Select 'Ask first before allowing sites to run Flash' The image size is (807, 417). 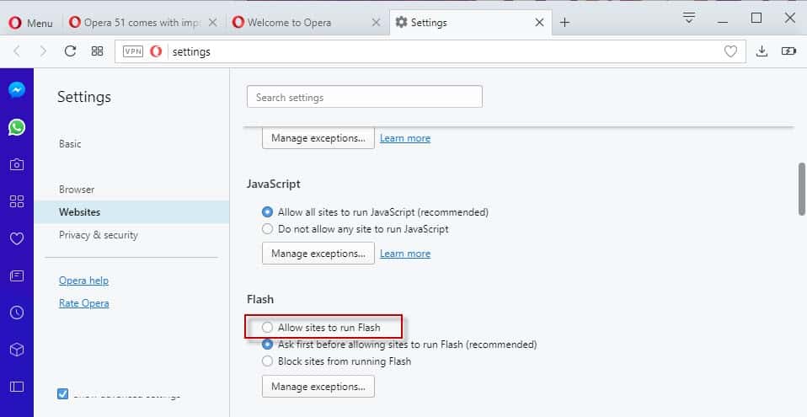tap(267, 345)
